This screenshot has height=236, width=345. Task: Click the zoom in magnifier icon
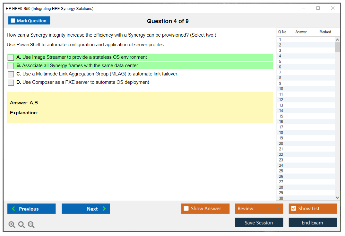[12, 225]
